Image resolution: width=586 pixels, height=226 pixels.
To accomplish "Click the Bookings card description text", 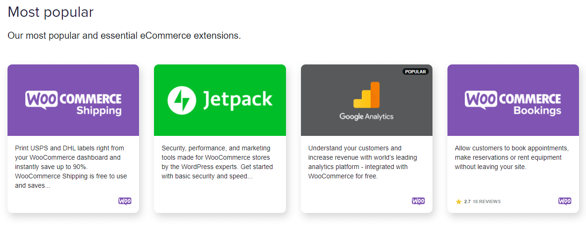I will click(x=512, y=157).
